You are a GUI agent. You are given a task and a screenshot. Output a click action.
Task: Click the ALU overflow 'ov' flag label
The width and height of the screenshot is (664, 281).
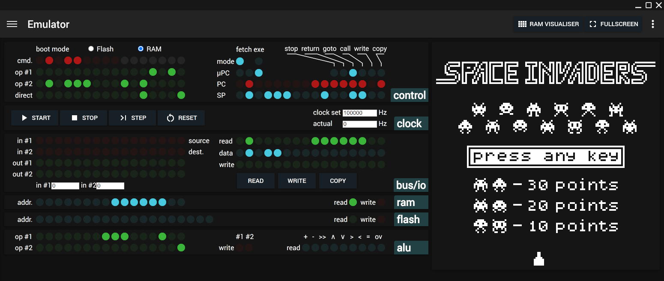point(378,236)
